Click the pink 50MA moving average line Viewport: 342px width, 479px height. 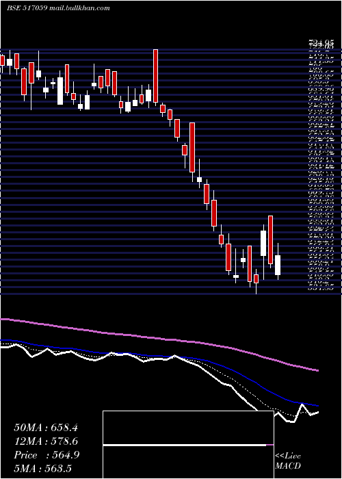[159, 339]
